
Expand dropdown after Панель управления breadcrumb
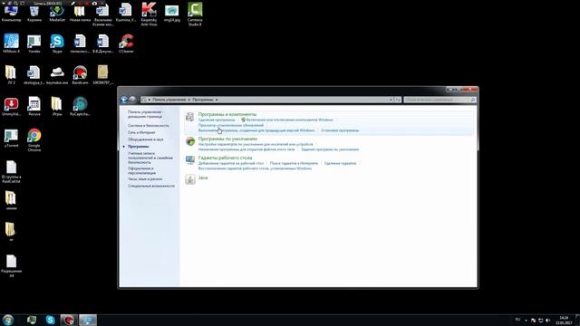coord(189,100)
